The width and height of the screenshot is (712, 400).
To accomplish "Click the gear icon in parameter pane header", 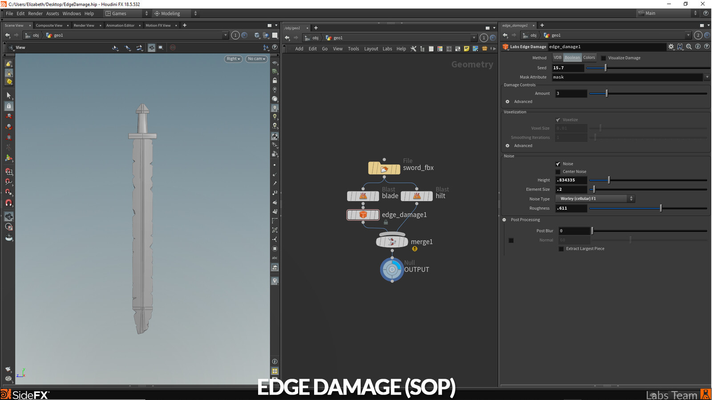I will coord(671,46).
